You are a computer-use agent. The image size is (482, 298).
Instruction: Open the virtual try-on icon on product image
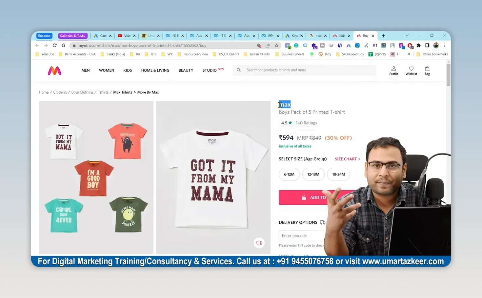[259, 243]
